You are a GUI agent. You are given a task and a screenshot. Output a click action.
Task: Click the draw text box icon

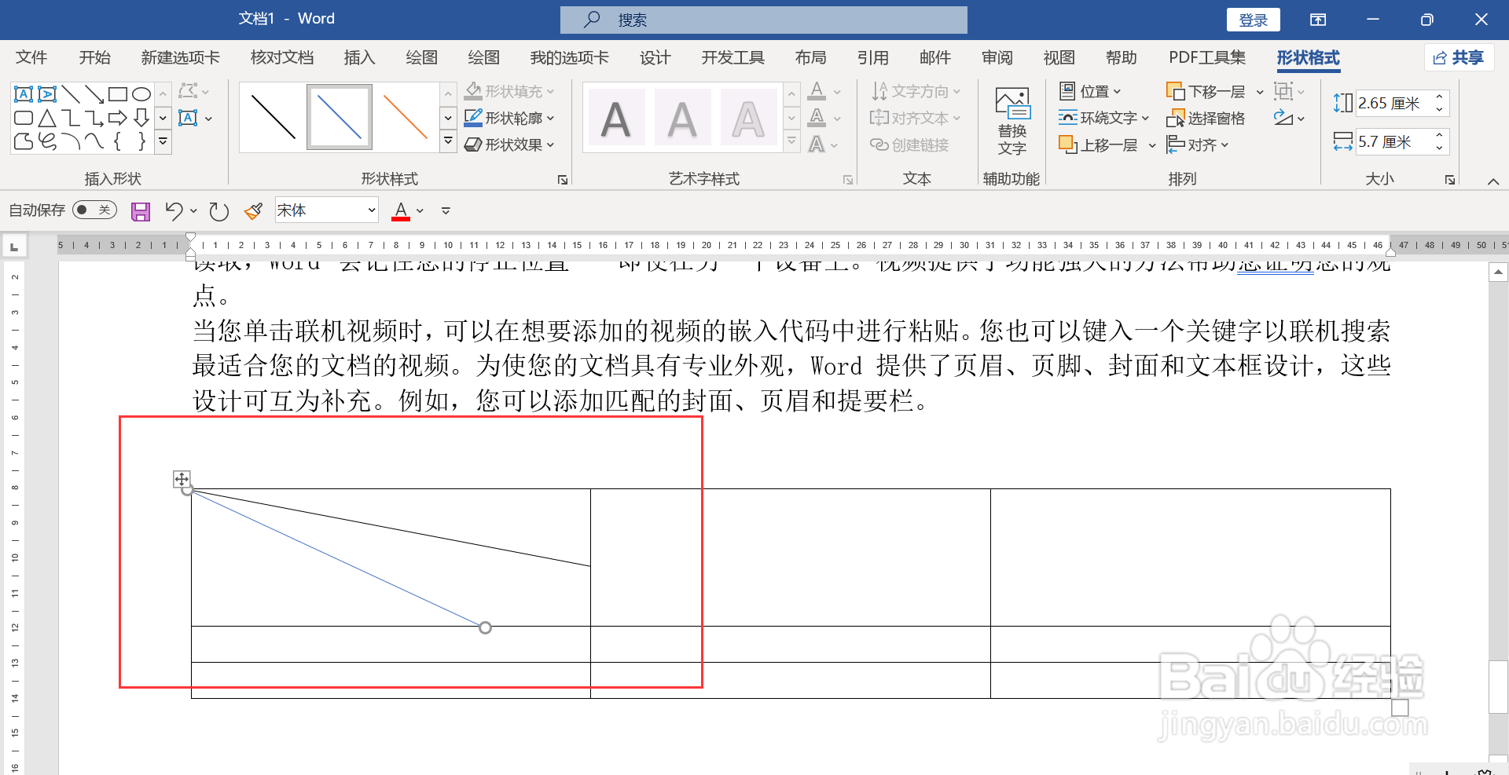[x=188, y=119]
